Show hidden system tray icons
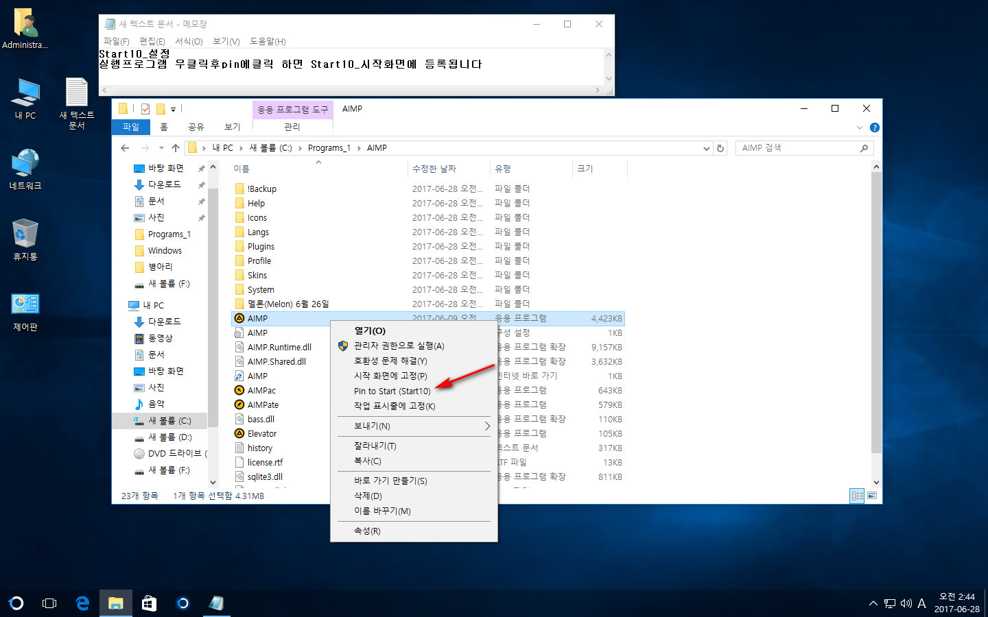 pyautogui.click(x=873, y=603)
